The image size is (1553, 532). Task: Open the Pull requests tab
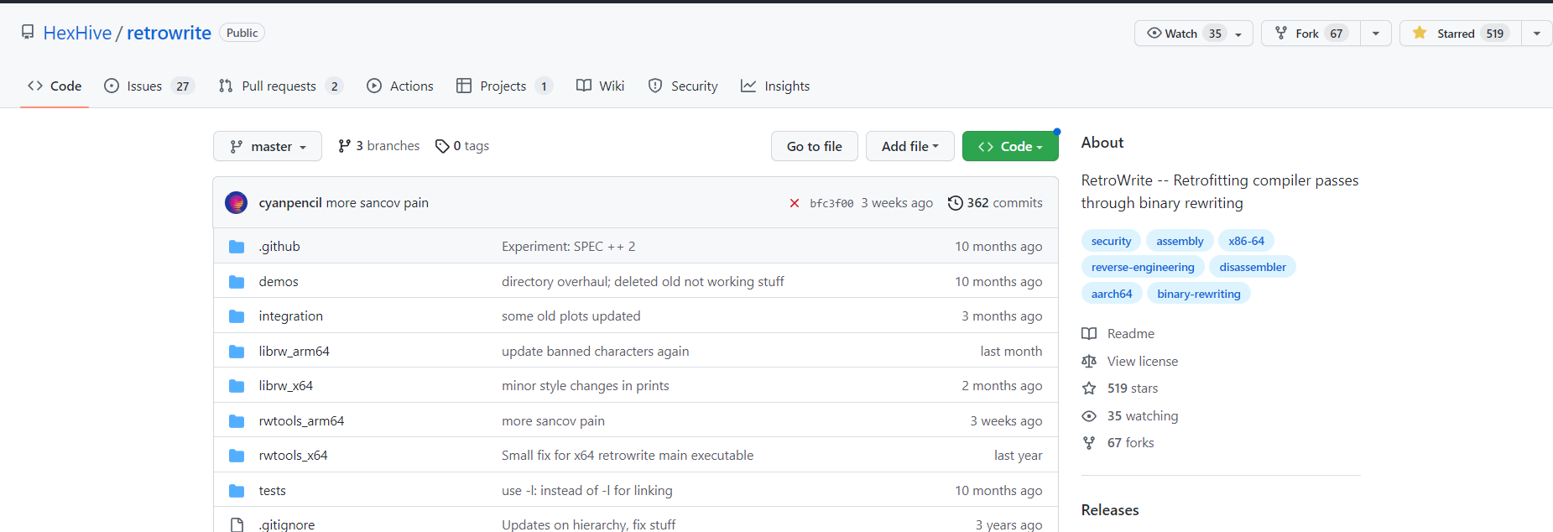[280, 86]
